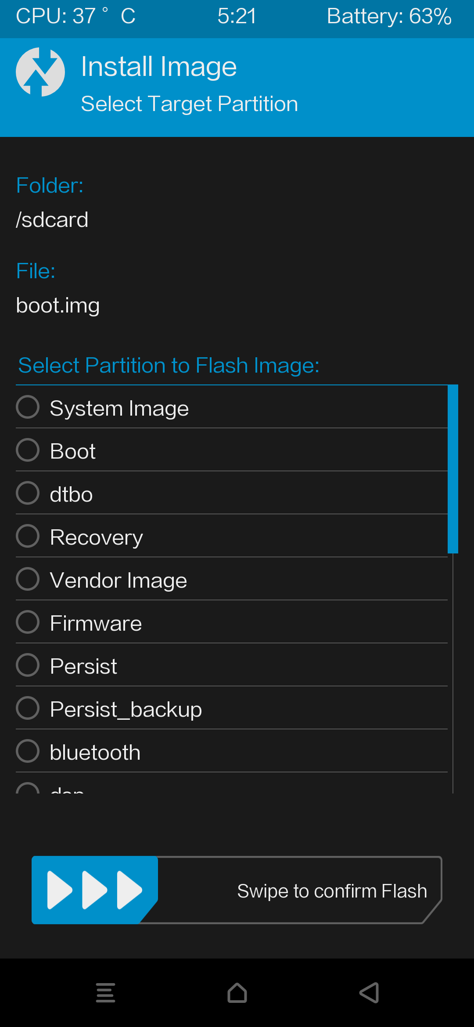Tap the /sdcard folder path

(x=52, y=219)
